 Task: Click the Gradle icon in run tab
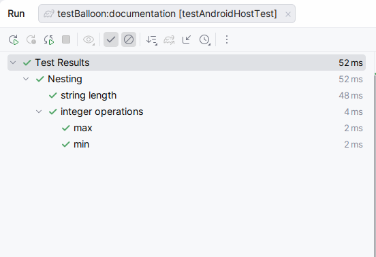48,14
